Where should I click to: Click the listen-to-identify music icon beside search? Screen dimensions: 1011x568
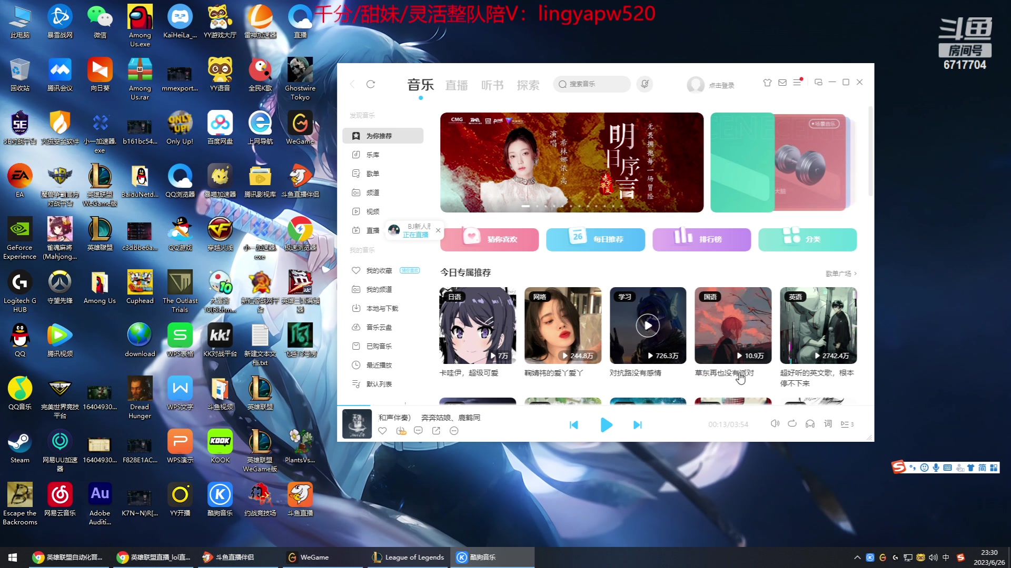pos(645,84)
